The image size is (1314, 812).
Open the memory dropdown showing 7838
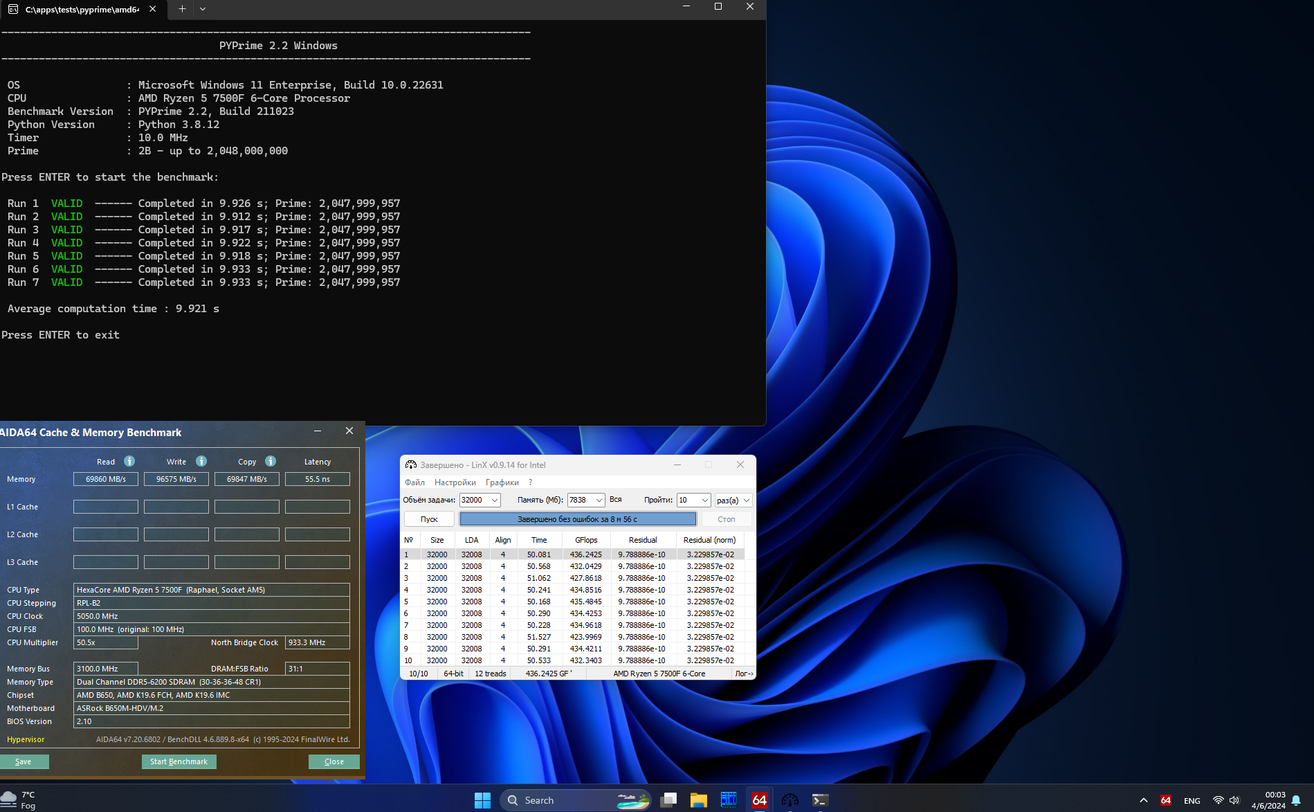(x=599, y=500)
